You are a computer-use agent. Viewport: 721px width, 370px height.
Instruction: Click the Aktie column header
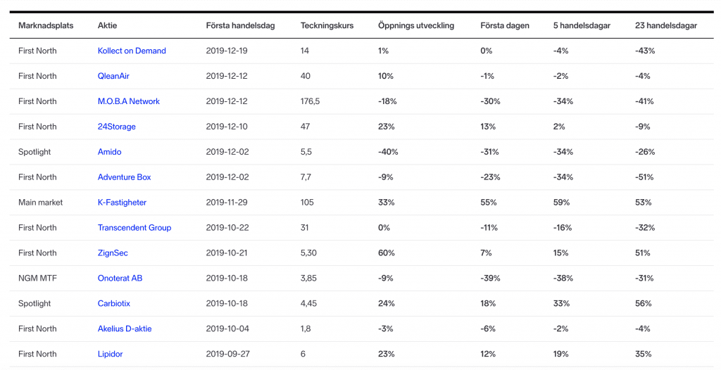(x=107, y=25)
